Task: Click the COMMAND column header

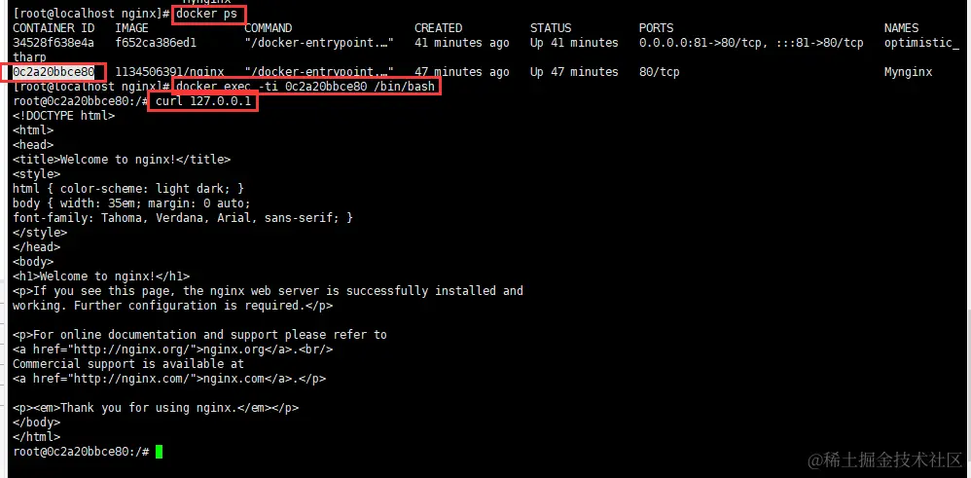Action: point(268,28)
